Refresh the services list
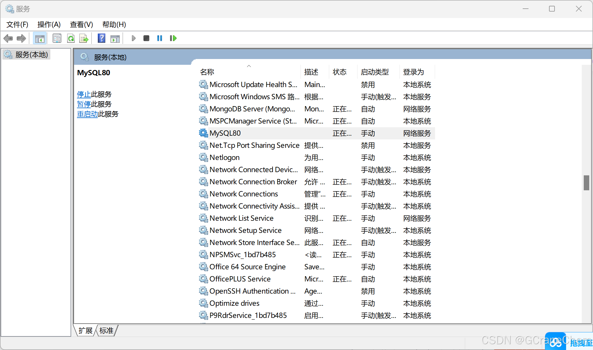 pos(71,38)
